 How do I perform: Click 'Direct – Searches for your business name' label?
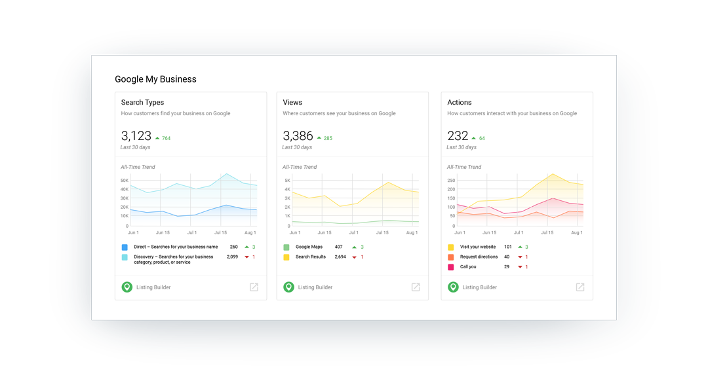176,247
